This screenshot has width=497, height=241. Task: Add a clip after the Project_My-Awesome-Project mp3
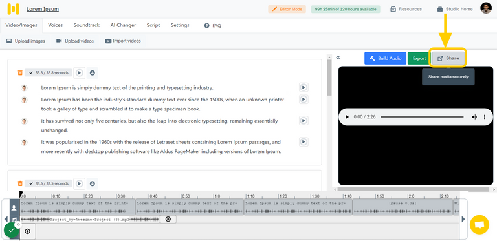pyautogui.click(x=168, y=219)
